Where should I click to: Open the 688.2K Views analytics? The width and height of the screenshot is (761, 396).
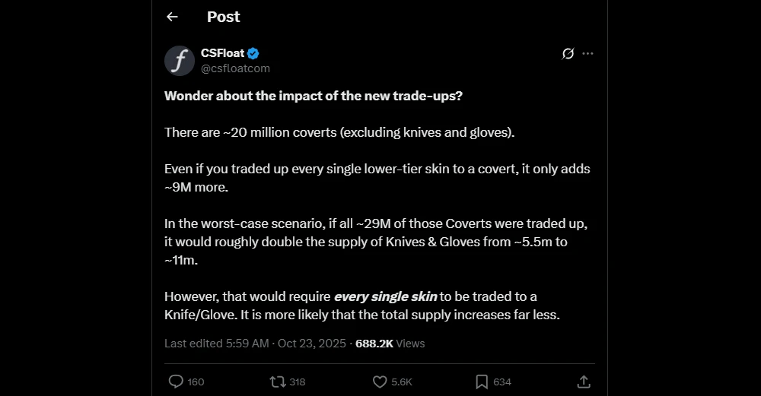(x=390, y=344)
